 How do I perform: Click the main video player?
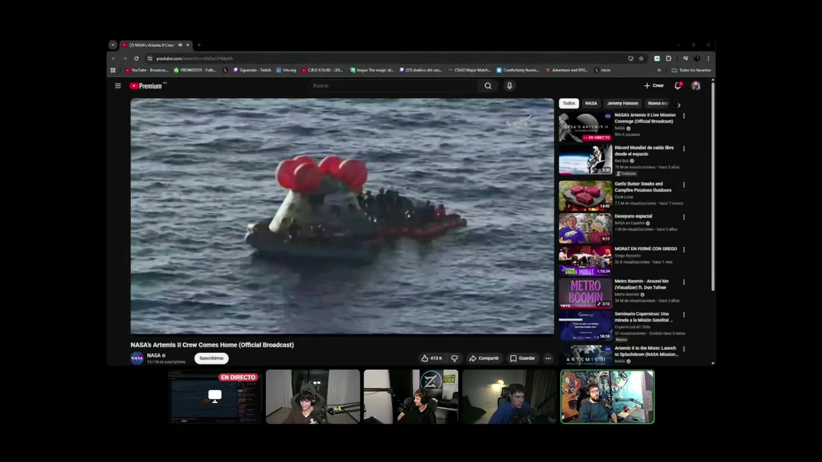click(342, 216)
